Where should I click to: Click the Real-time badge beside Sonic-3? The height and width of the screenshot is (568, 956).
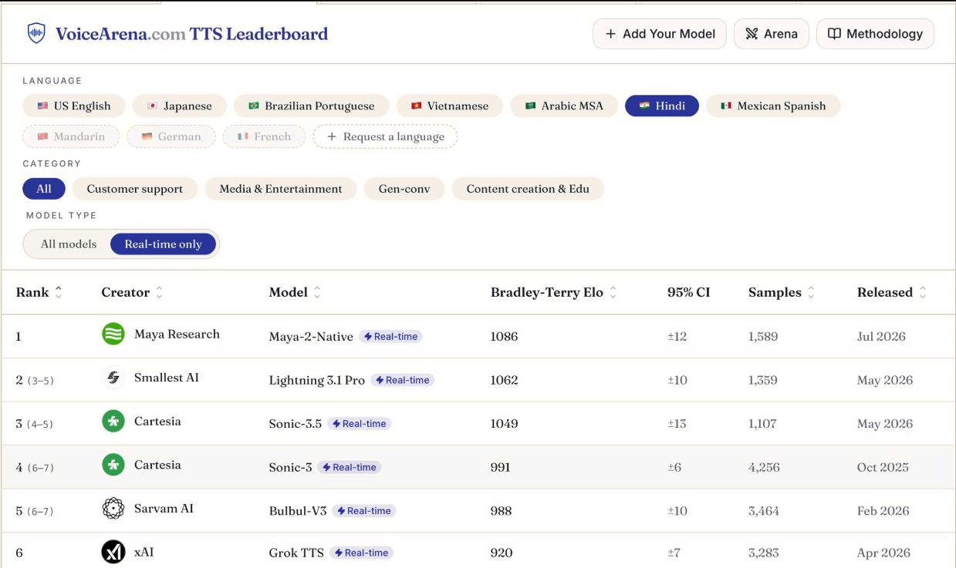[x=349, y=467]
